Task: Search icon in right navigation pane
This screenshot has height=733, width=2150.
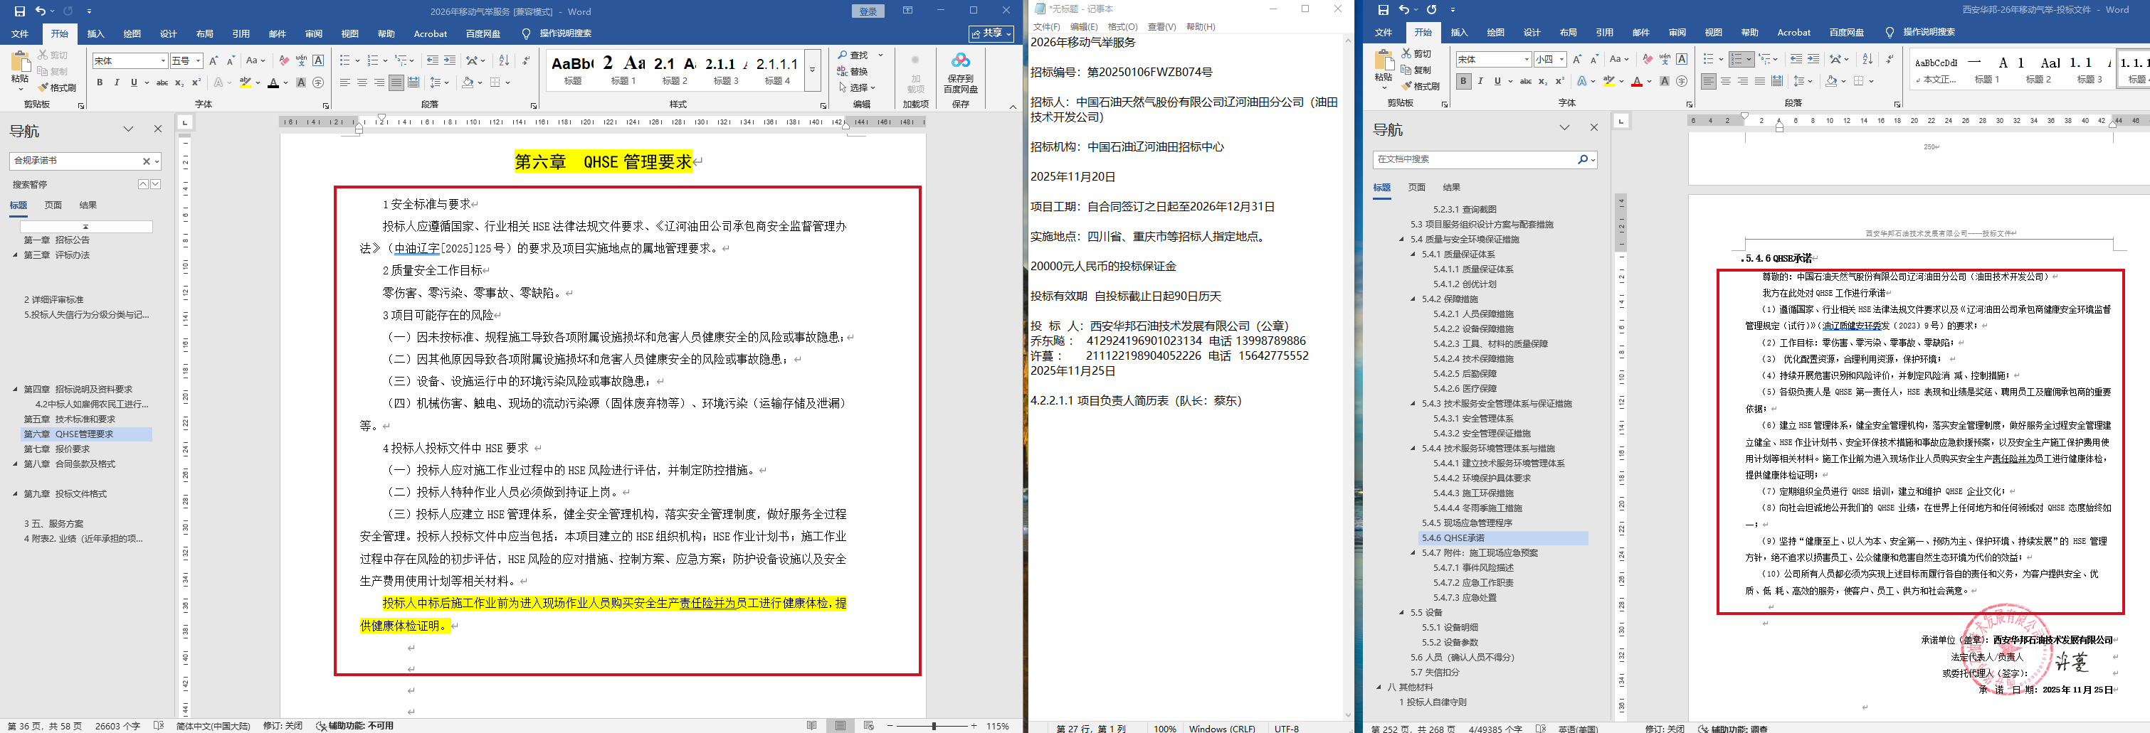Action: (x=1583, y=159)
